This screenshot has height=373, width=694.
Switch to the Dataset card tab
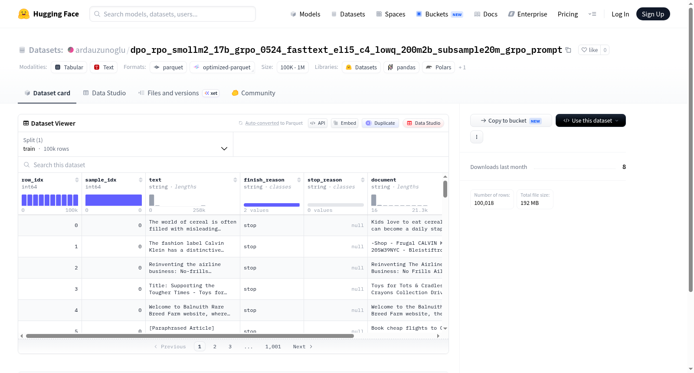click(x=47, y=93)
